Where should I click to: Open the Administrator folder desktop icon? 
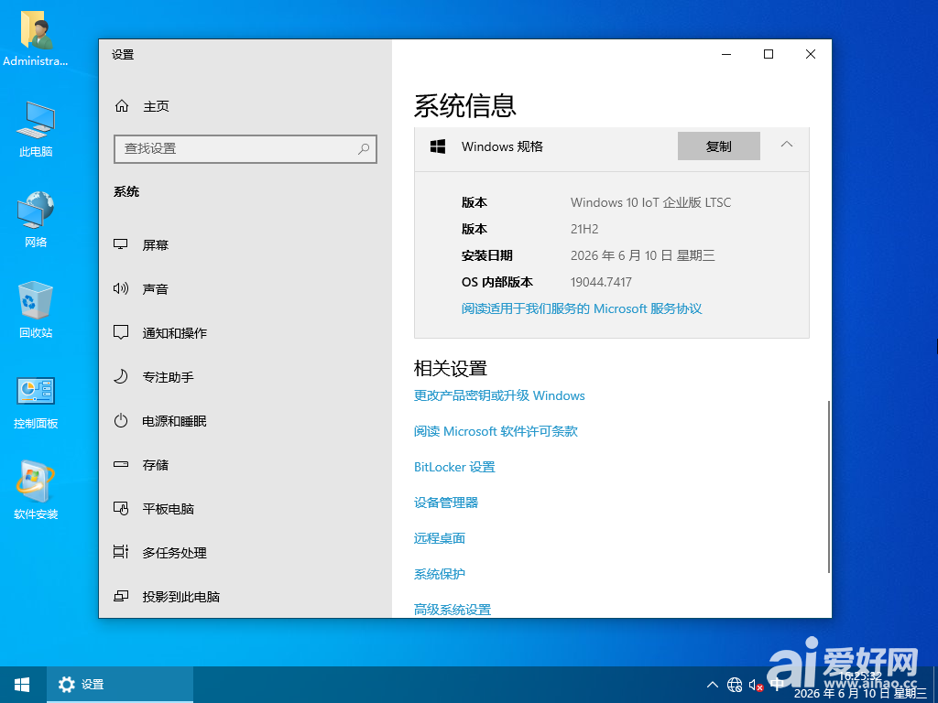click(36, 38)
